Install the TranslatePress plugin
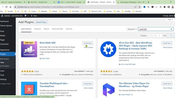This screenshot has height=98, width=175. coord(88,84)
